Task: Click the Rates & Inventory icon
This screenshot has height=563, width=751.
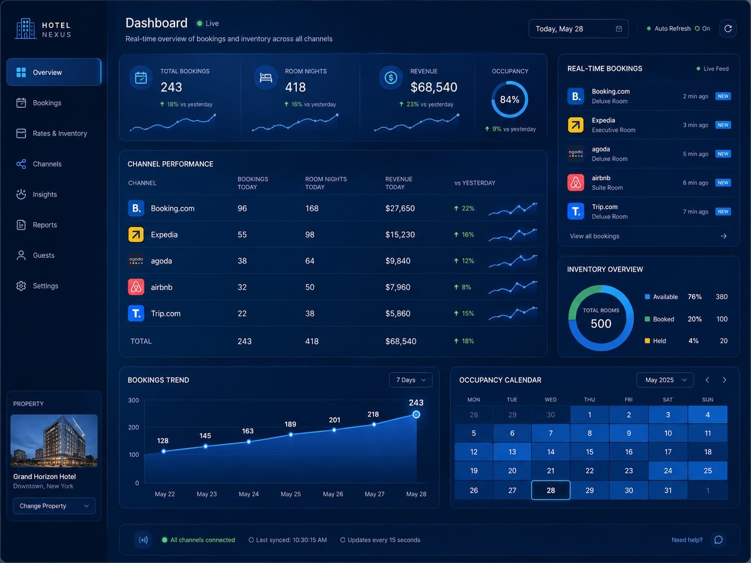Action: coord(21,133)
